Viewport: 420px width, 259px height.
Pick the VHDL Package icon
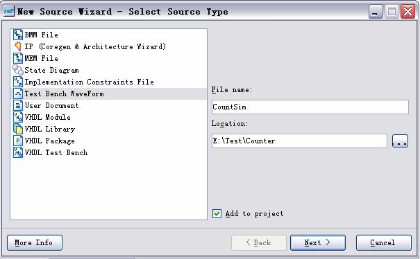coord(18,141)
